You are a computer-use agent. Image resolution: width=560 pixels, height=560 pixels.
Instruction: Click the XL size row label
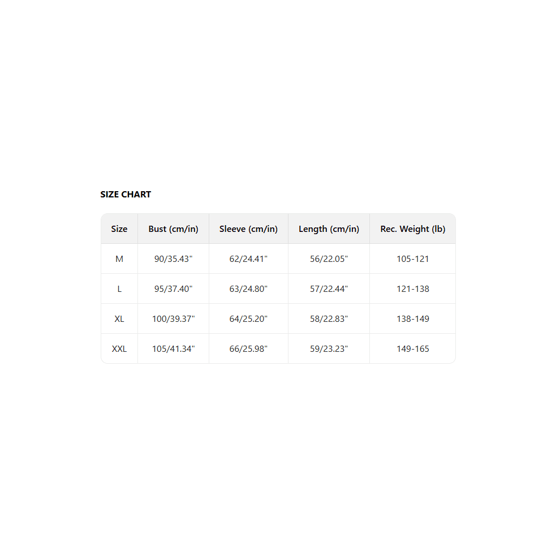(119, 319)
